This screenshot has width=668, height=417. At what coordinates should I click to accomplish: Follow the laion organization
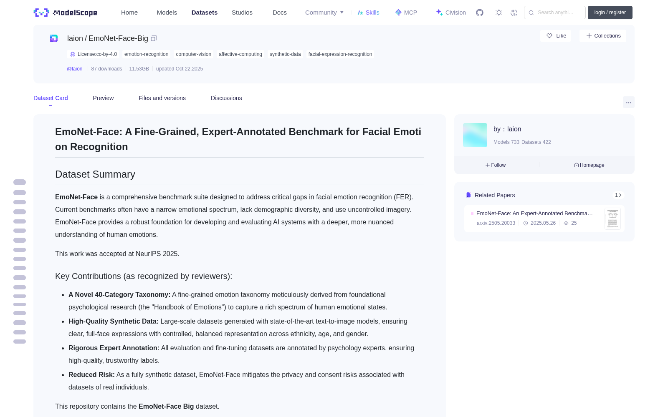[496, 165]
